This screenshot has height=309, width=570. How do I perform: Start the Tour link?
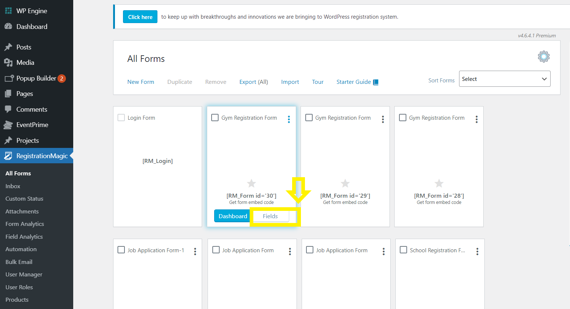pyautogui.click(x=318, y=82)
